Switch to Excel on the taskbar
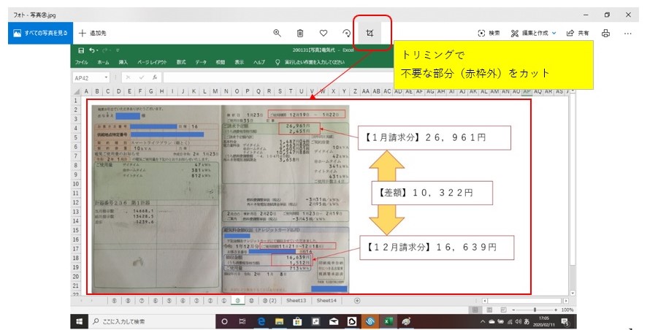 (x=389, y=322)
